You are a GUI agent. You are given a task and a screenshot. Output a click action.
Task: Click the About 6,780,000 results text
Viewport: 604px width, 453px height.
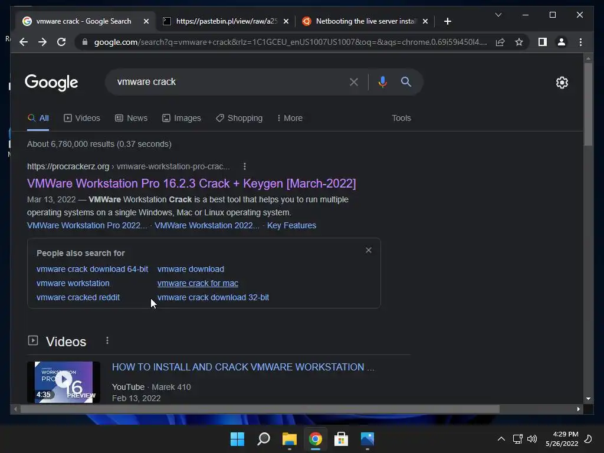(99, 144)
